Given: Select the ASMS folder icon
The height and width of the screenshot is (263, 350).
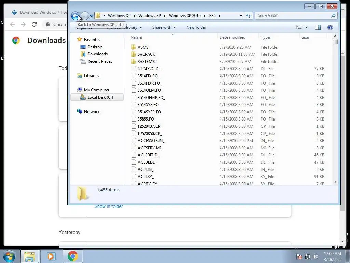Looking at the screenshot, I should pos(133,47).
